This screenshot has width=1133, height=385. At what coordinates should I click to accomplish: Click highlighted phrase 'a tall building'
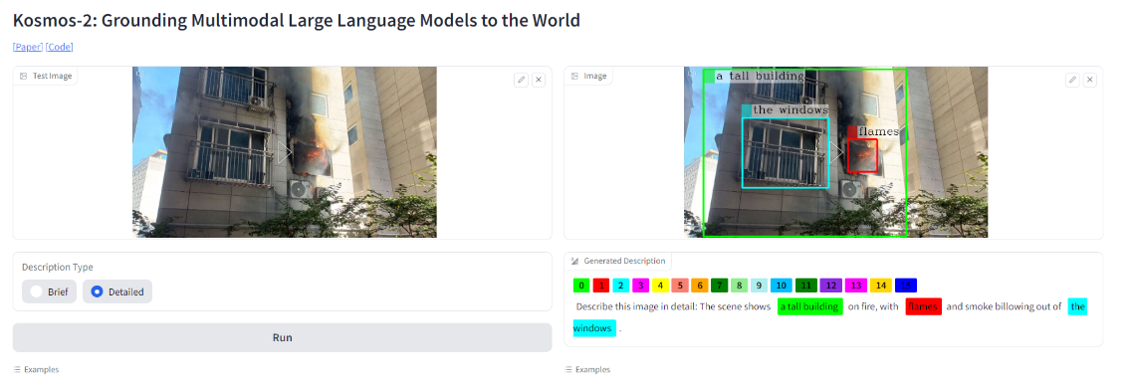tap(810, 306)
